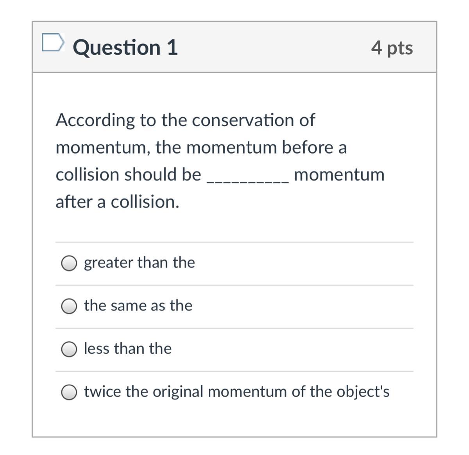Click the 'Question 1' heading
The height and width of the screenshot is (455, 469).
coord(125,47)
